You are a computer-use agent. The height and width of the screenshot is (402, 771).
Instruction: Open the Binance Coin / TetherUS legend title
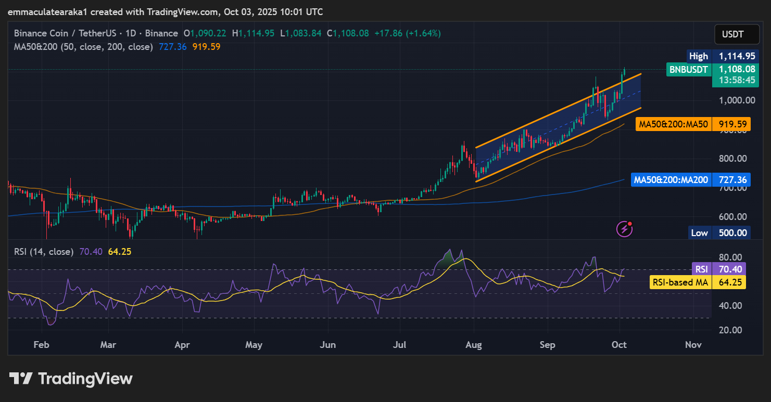click(96, 33)
